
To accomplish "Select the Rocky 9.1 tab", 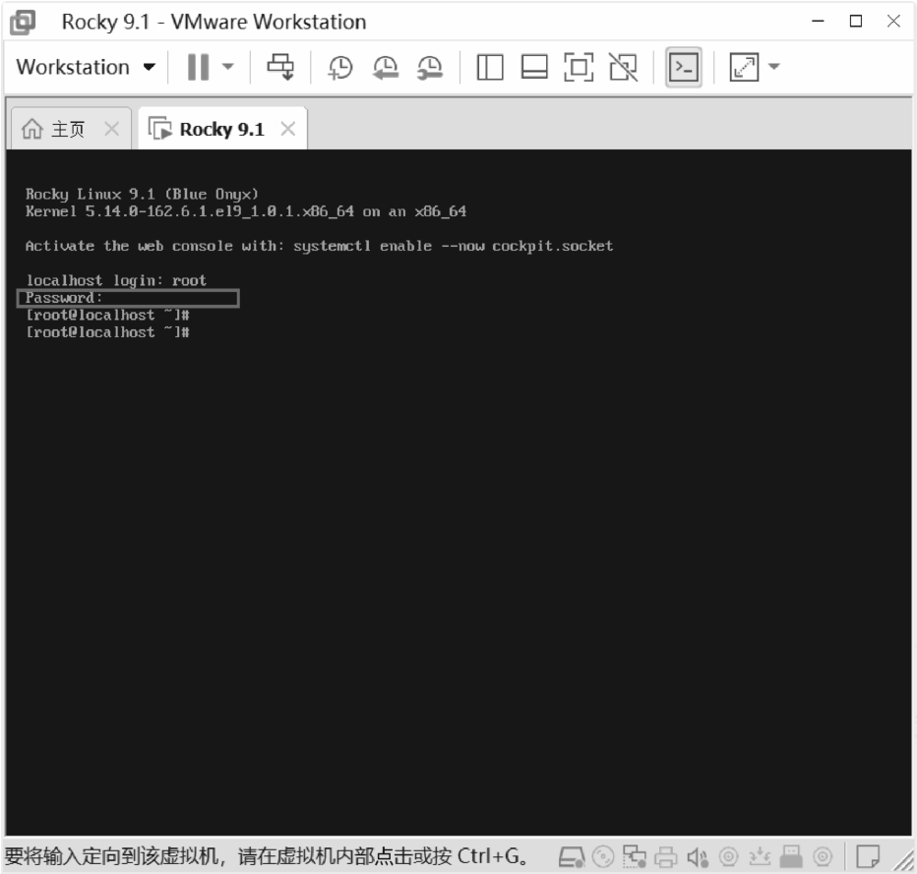I will coord(209,129).
